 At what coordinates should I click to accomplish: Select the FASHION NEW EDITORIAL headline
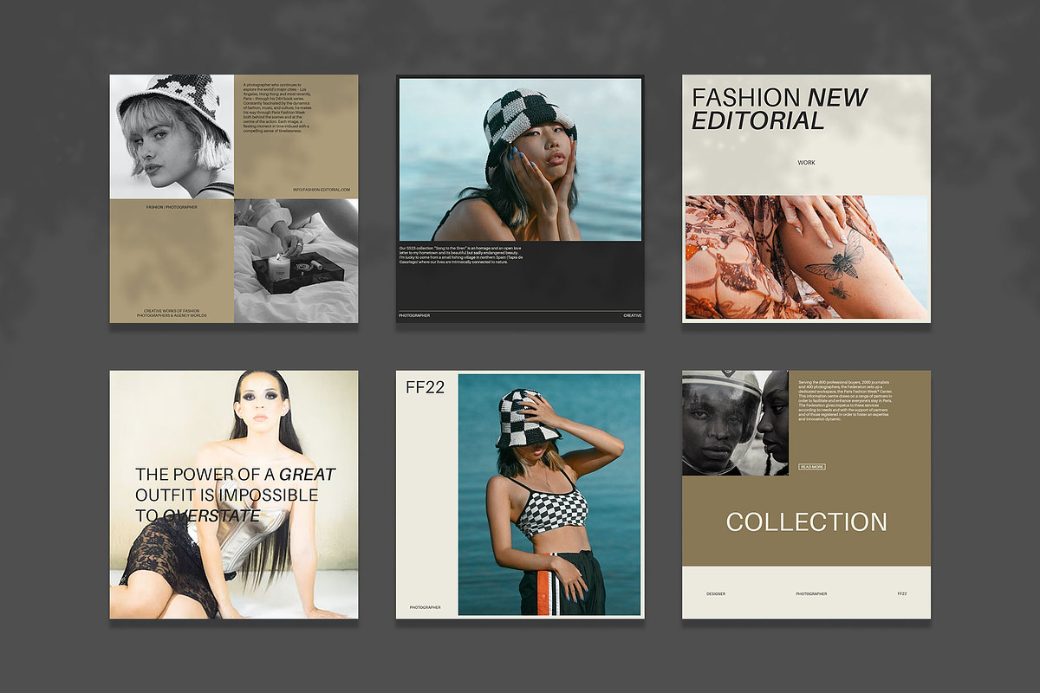(779, 109)
